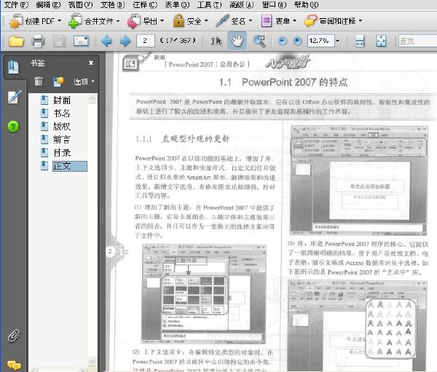This screenshot has width=437, height=372.
Task: Click the zoom percentage field
Action: click(320, 41)
